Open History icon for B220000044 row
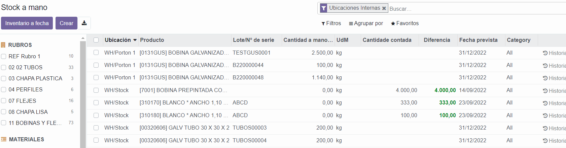566x148 pixels. pos(545,66)
